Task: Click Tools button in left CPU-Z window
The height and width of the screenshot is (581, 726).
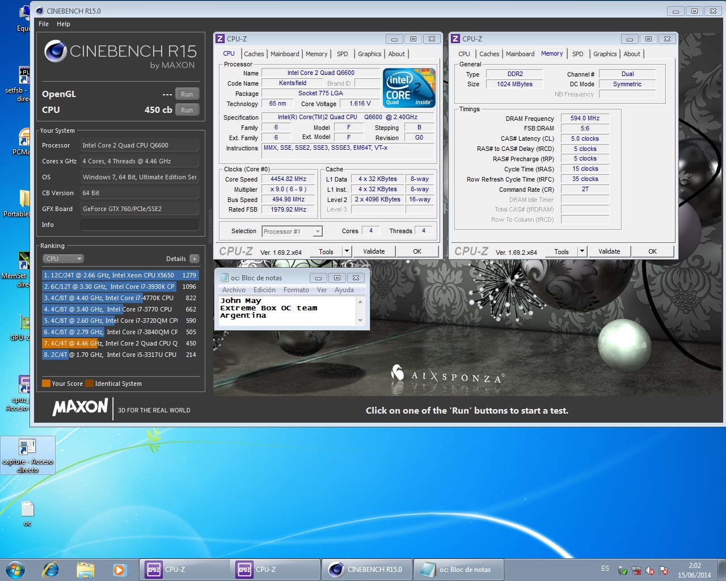Action: 326,251
